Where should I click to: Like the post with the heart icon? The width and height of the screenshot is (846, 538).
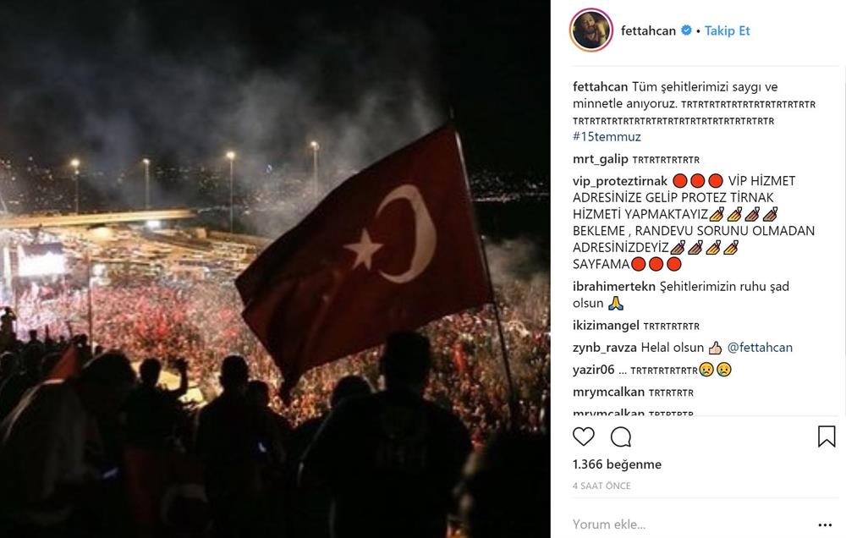[x=583, y=436]
